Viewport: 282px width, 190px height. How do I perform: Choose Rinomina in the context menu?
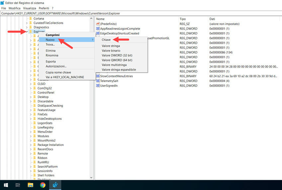click(67, 55)
